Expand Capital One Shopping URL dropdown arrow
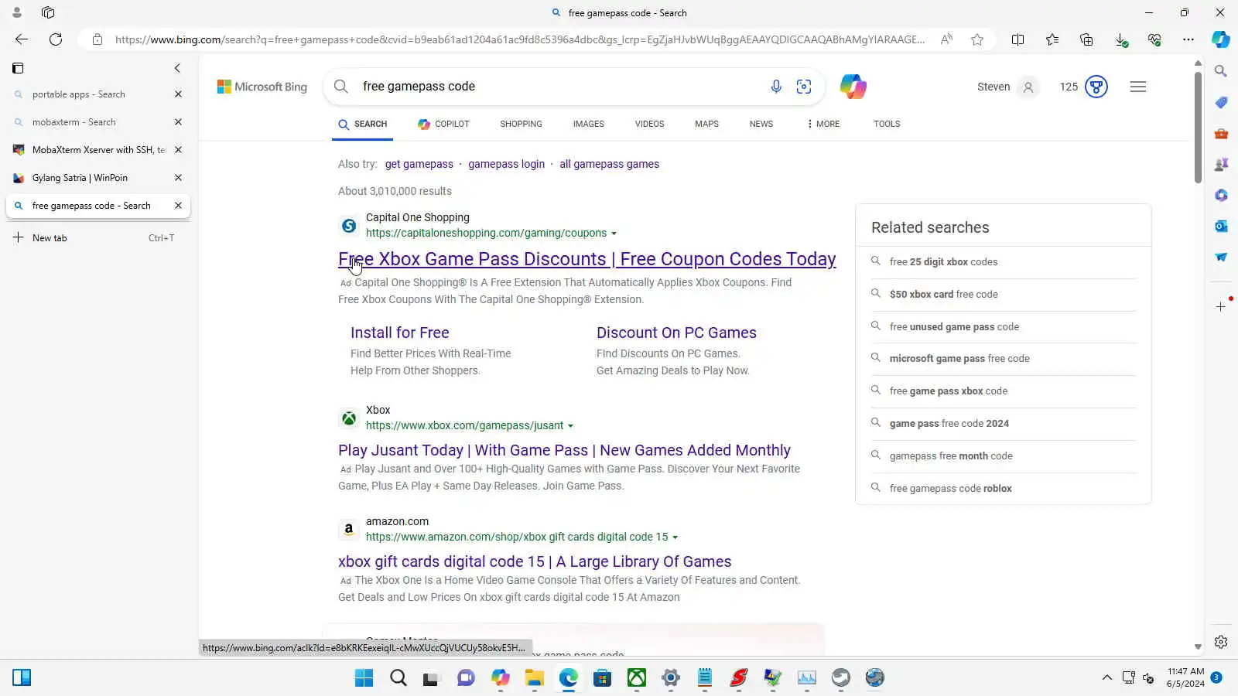Image resolution: width=1238 pixels, height=696 pixels. 614,234
